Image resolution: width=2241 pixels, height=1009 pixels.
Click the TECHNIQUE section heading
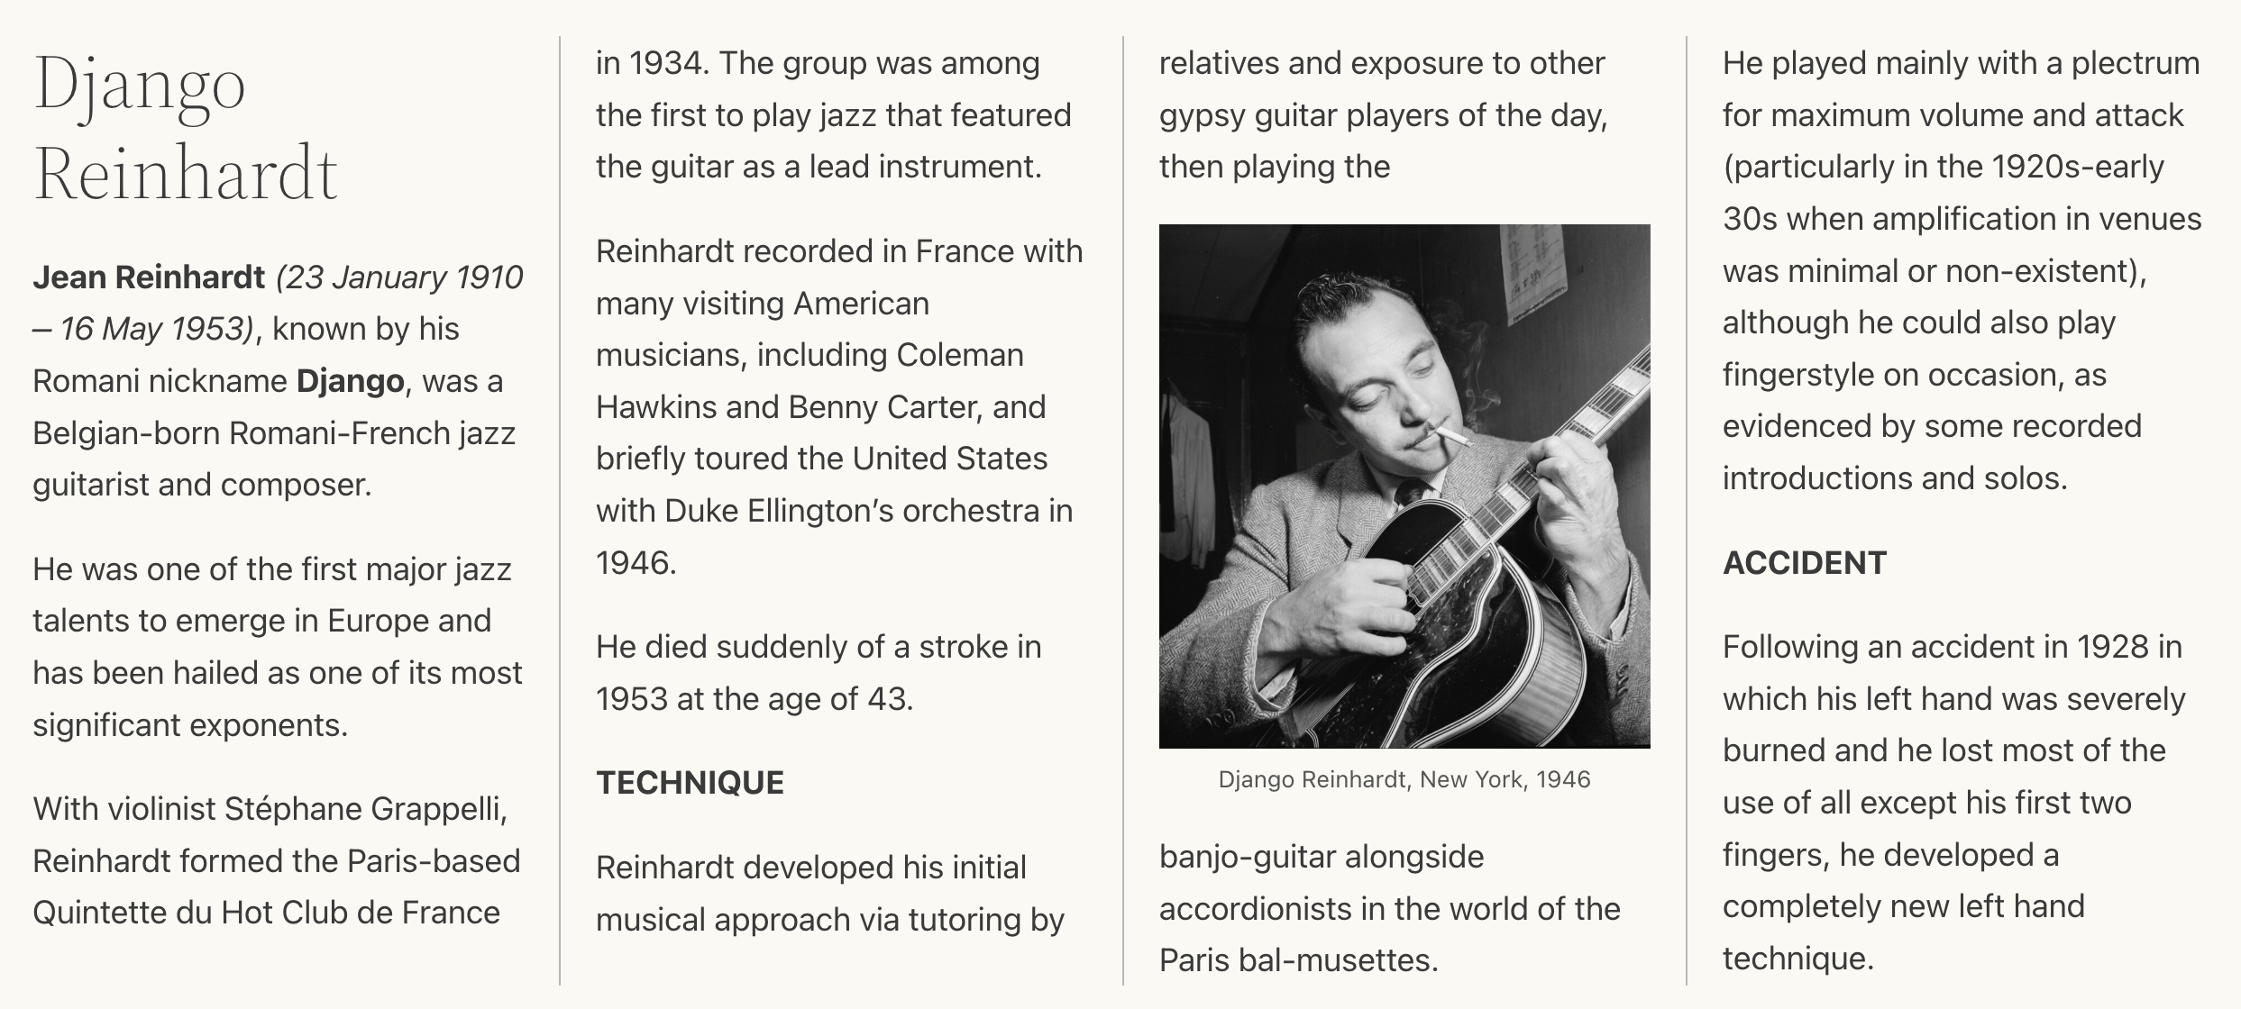click(690, 783)
